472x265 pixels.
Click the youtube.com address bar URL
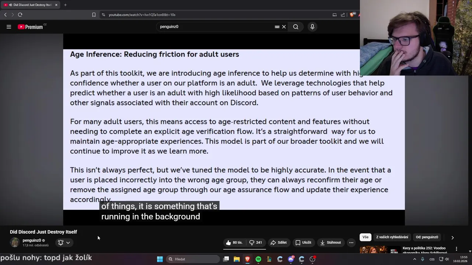tap(142, 15)
